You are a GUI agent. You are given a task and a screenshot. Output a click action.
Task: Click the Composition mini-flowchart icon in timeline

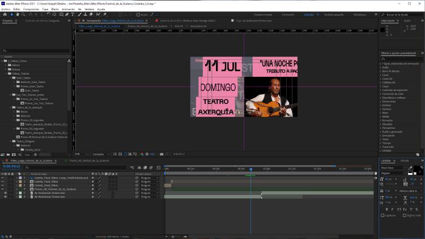pos(132,168)
